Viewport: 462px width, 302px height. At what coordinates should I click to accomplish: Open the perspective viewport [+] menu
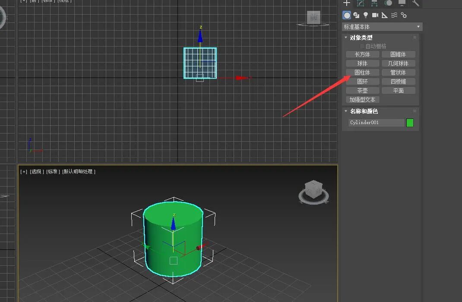(x=24, y=171)
